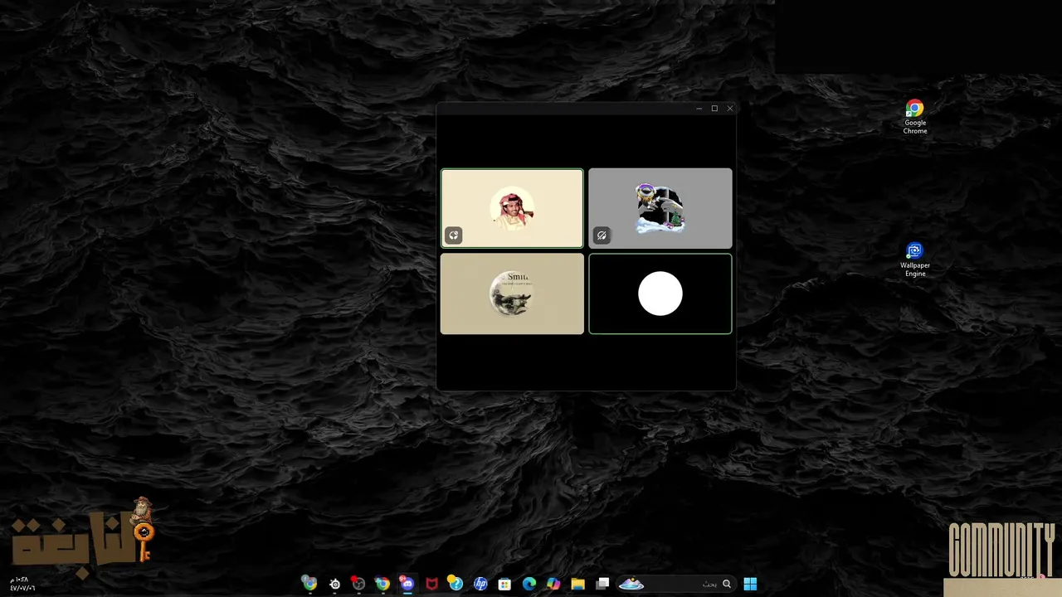Select the cream tile with headdress avatar
Image resolution: width=1062 pixels, height=597 pixels.
512,208
